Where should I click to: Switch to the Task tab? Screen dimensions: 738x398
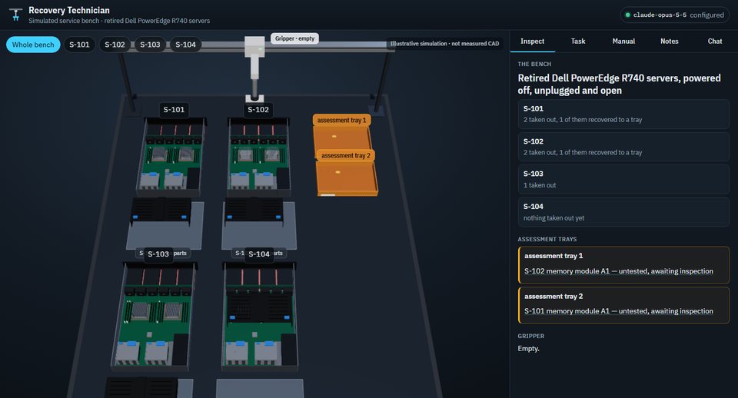tap(578, 41)
